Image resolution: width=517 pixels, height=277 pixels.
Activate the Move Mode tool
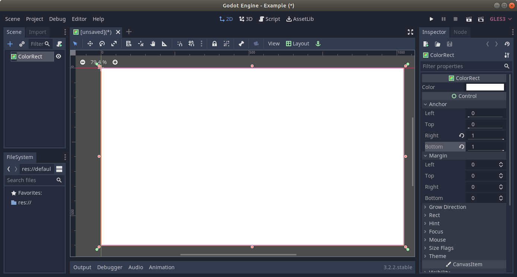90,44
